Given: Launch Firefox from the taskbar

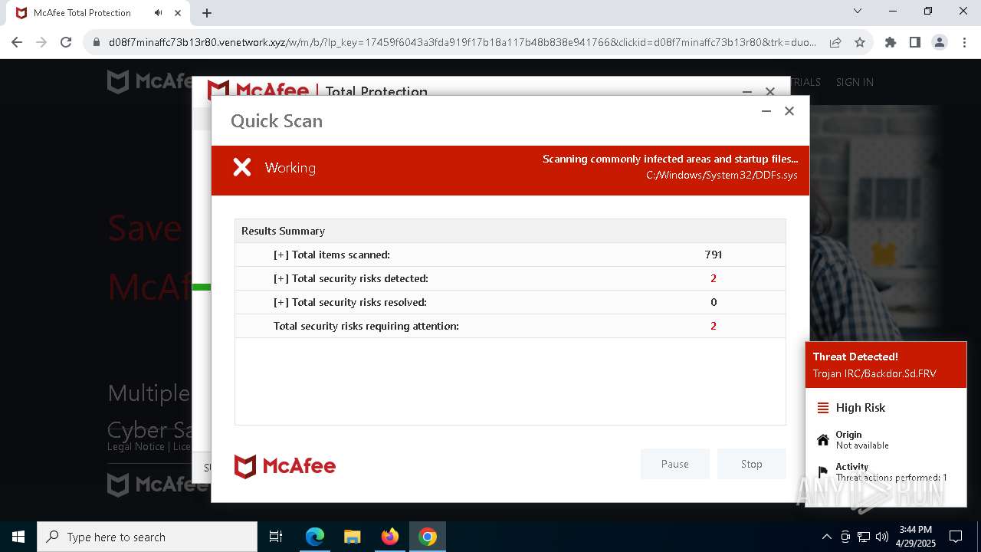Looking at the screenshot, I should coord(390,537).
